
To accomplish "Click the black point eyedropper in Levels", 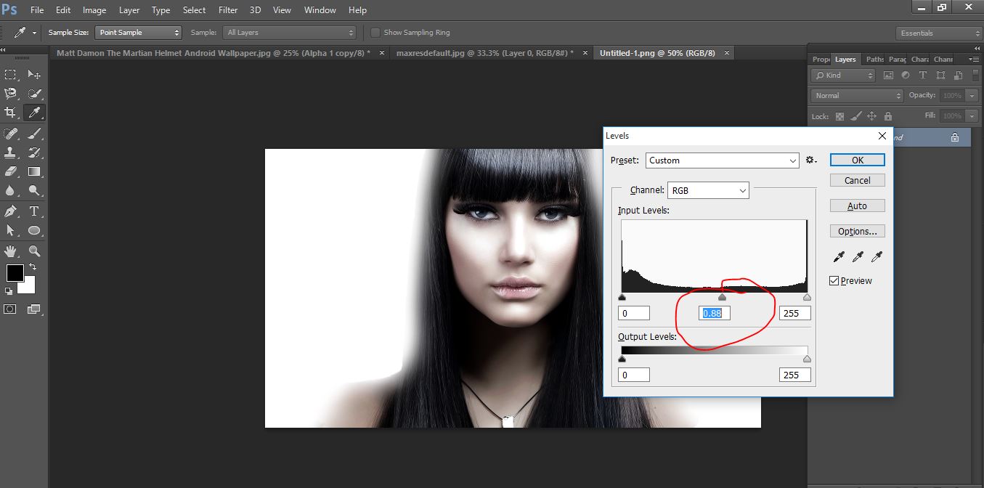I will pyautogui.click(x=839, y=257).
